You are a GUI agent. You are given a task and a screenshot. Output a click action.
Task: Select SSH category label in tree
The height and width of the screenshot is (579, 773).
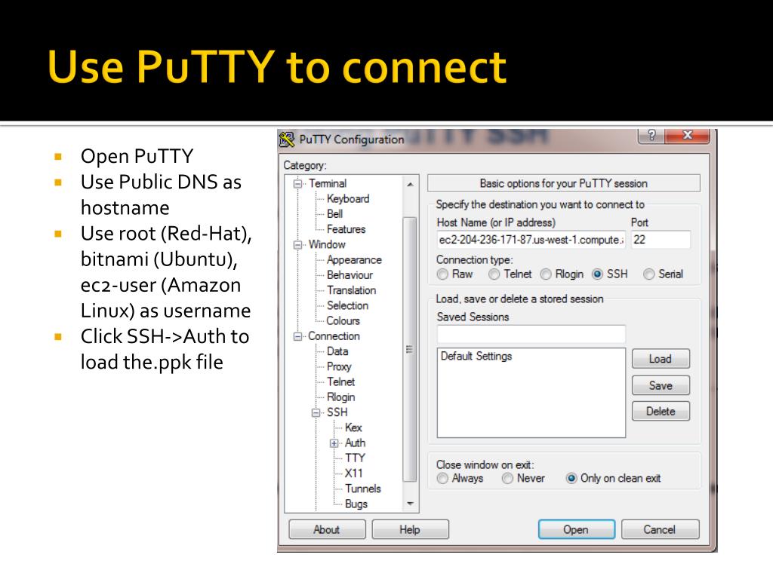pos(337,412)
